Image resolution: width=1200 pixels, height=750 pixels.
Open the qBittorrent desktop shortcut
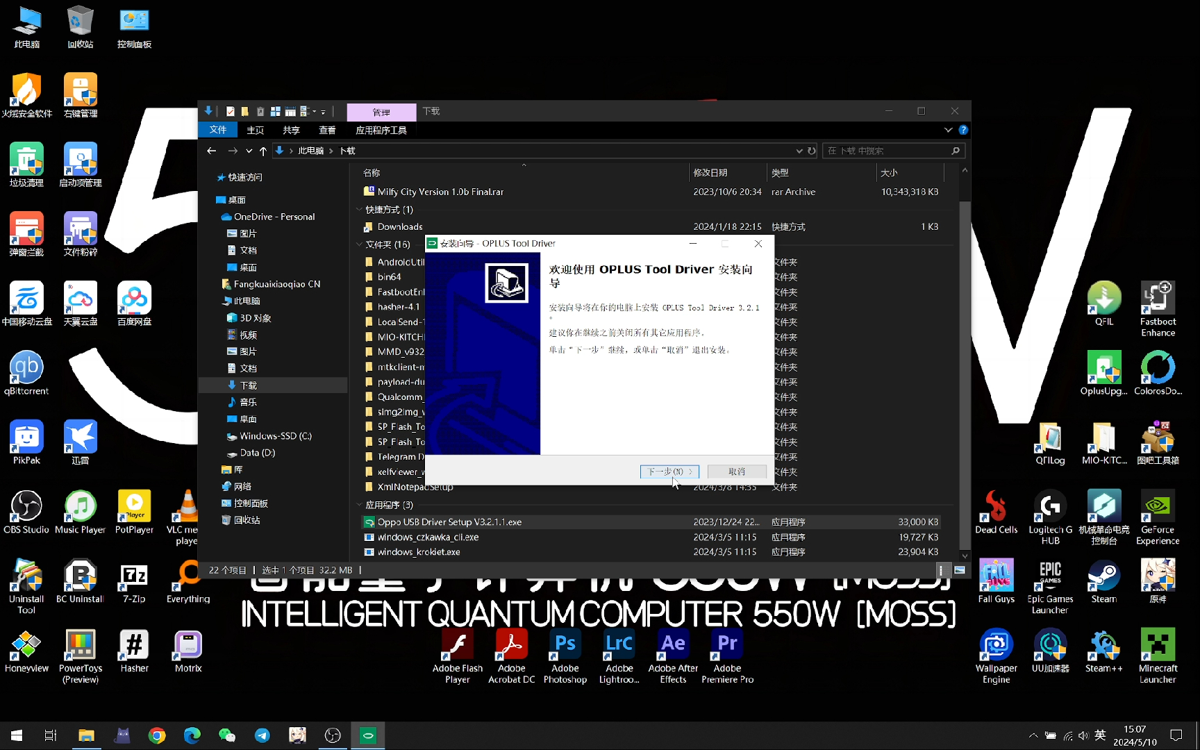[26, 373]
